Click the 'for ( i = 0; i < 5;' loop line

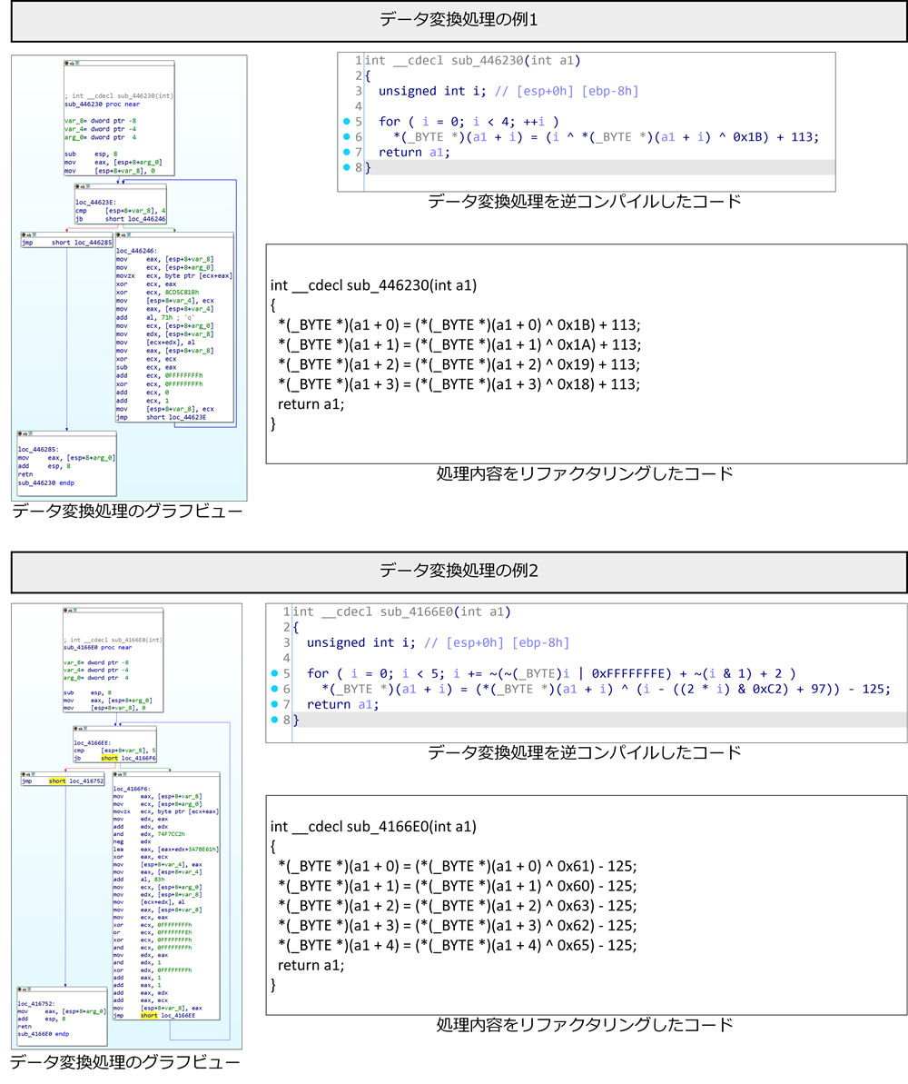click(551, 672)
